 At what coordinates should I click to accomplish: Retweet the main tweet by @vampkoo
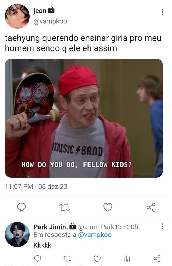click(65, 207)
